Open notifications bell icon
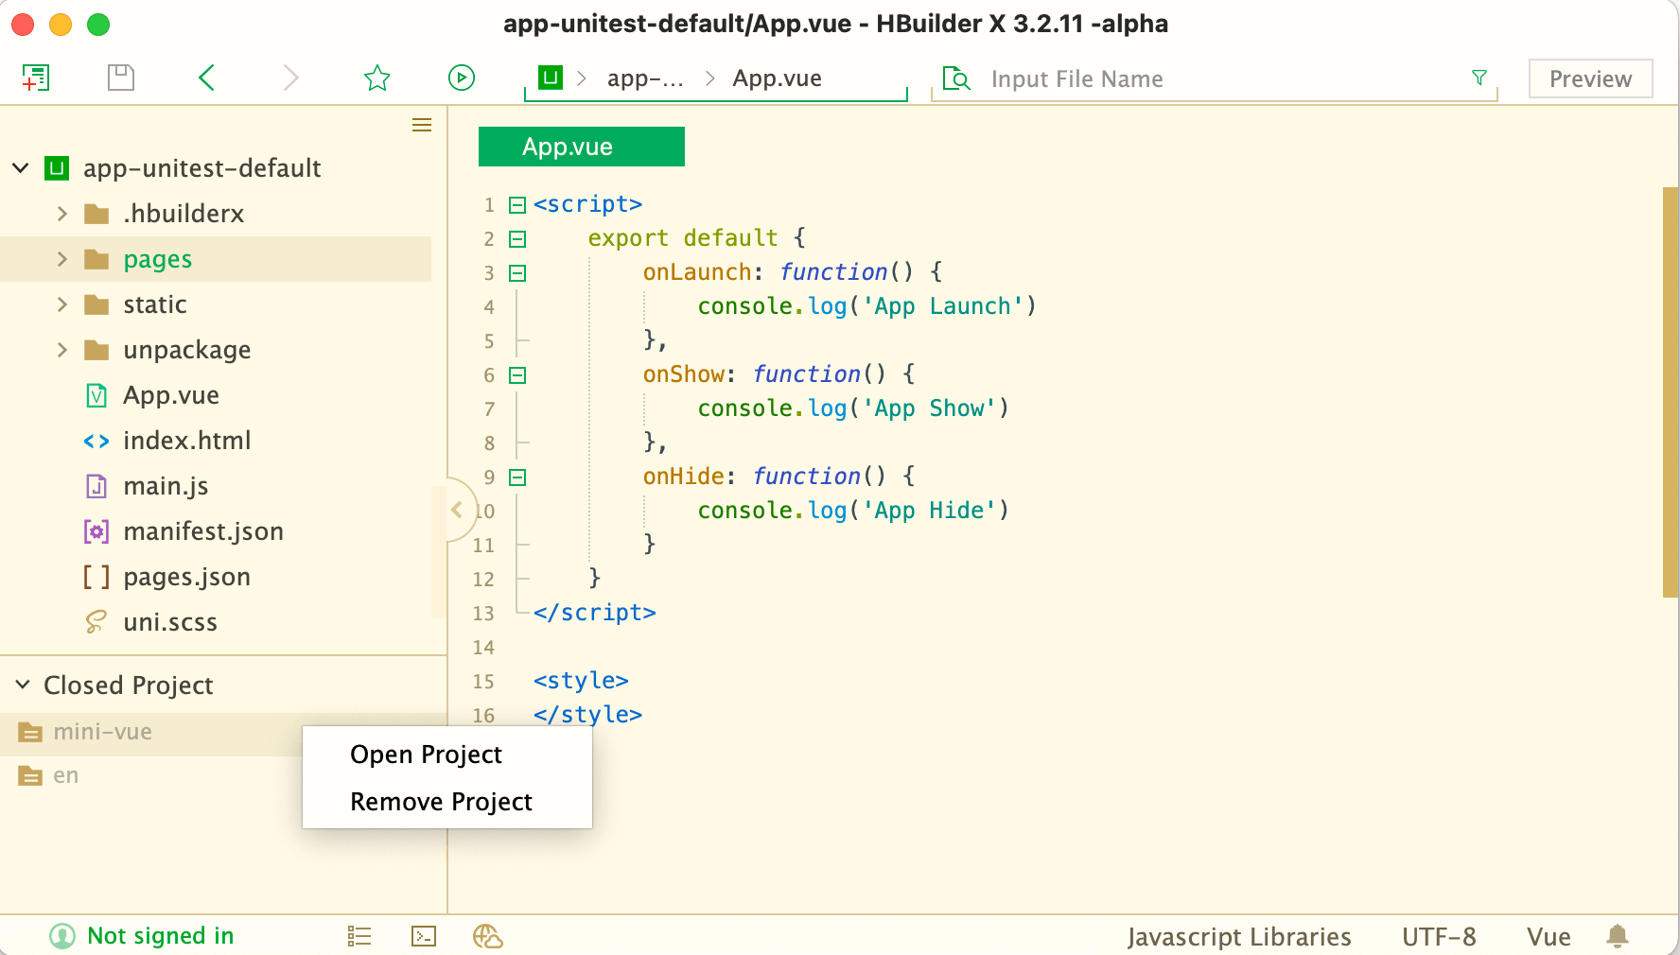1680x955 pixels. tap(1618, 936)
